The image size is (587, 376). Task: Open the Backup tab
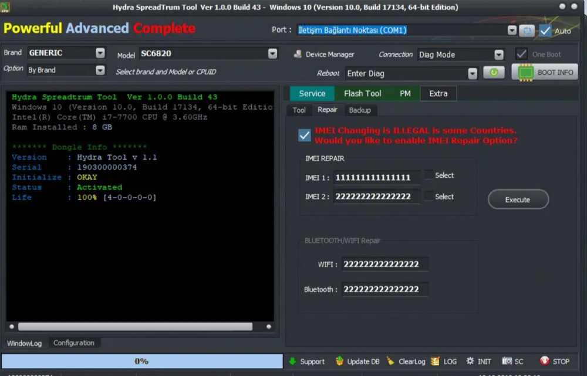click(360, 110)
